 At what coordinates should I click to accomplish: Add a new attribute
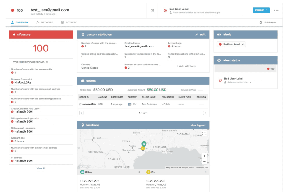[186, 66]
